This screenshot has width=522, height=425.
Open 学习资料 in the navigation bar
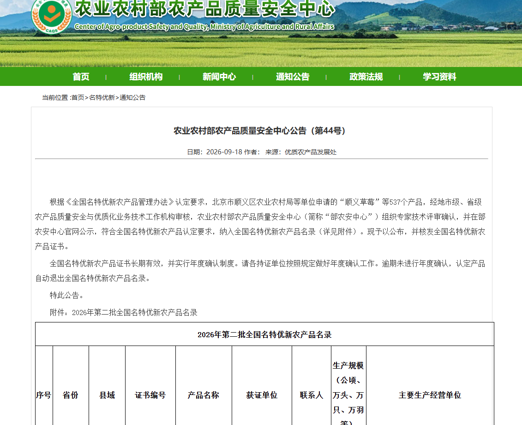(439, 77)
